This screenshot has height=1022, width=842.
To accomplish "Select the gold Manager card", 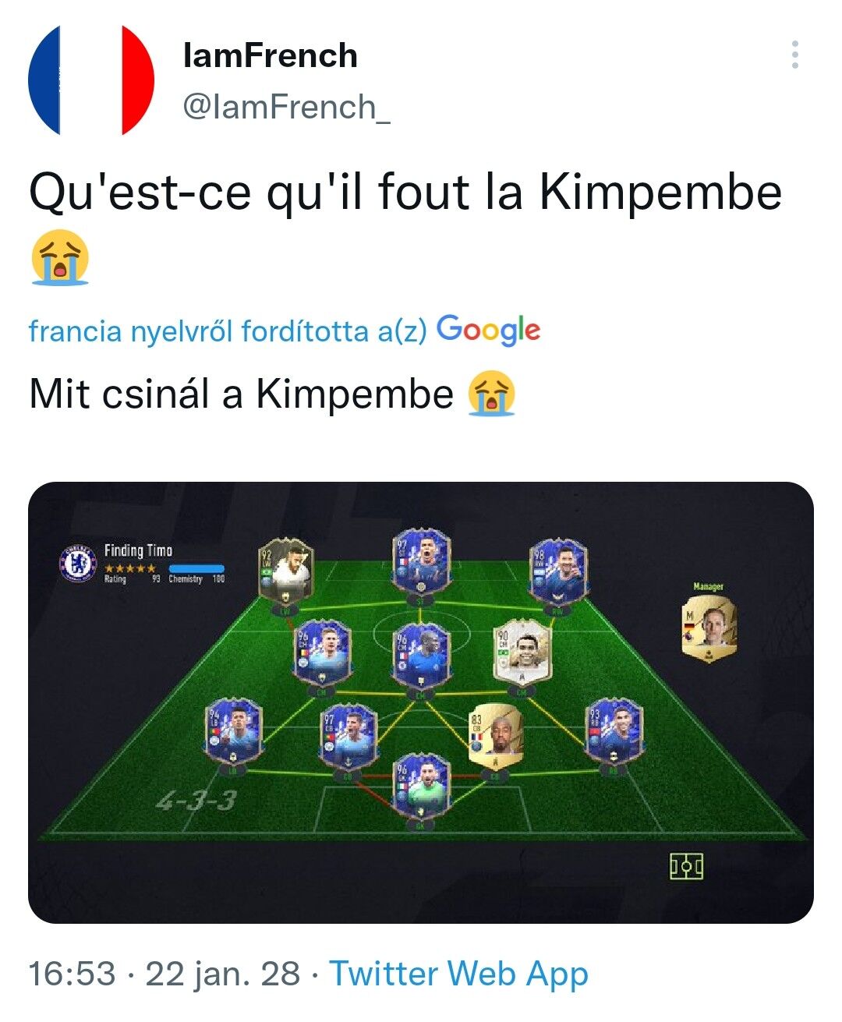I will pyautogui.click(x=709, y=629).
